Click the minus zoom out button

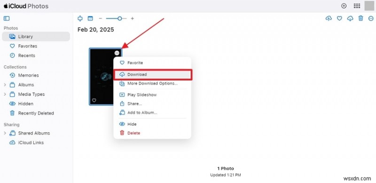click(x=101, y=18)
